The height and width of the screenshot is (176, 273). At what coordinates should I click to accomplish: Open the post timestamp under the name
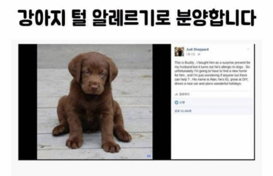click(191, 54)
